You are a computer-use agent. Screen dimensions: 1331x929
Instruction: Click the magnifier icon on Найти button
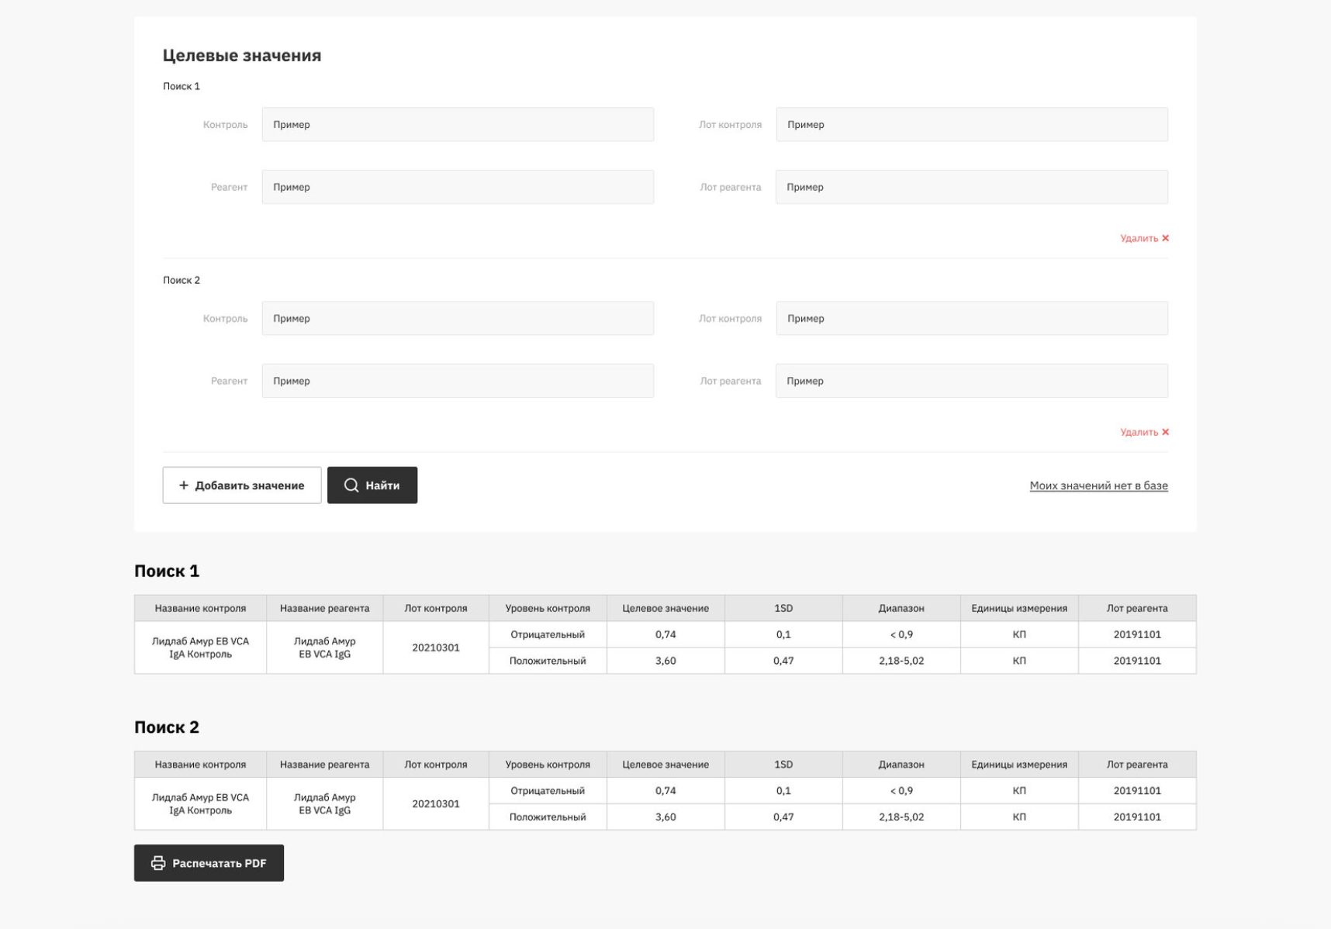(x=351, y=485)
